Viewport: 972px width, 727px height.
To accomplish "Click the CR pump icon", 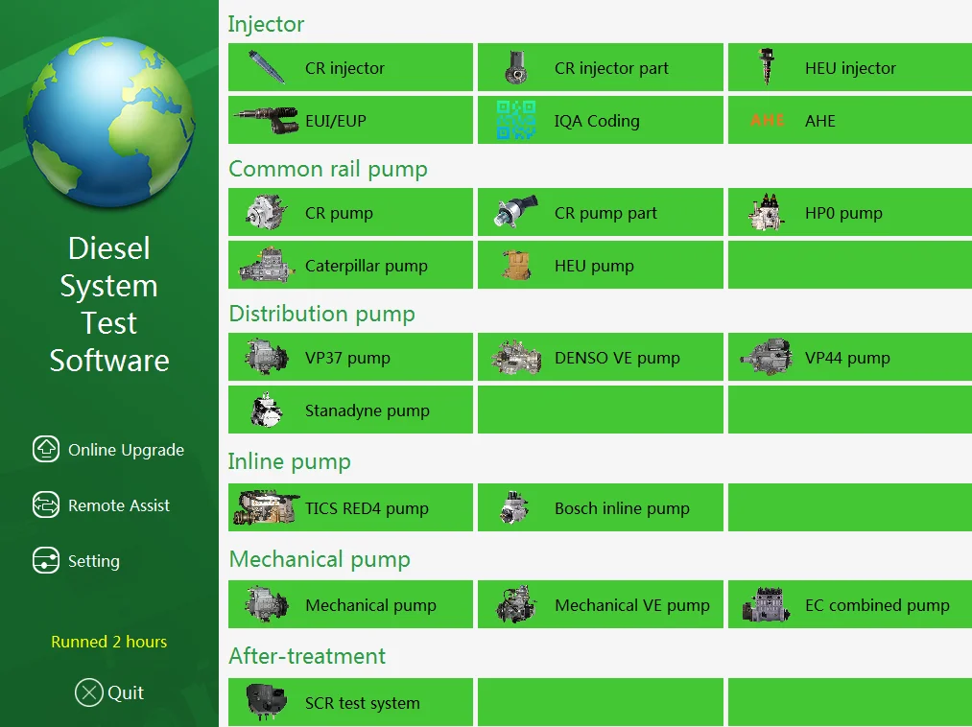I will pyautogui.click(x=267, y=213).
